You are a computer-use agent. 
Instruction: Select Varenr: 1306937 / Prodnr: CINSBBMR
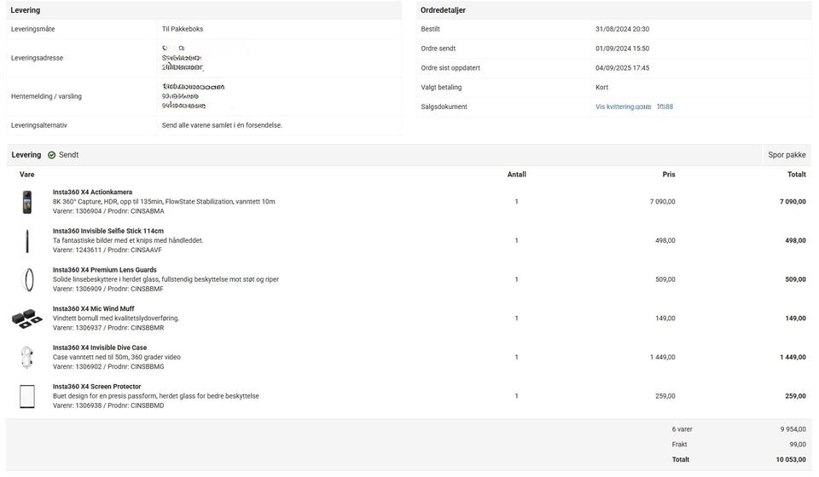pyautogui.click(x=108, y=328)
